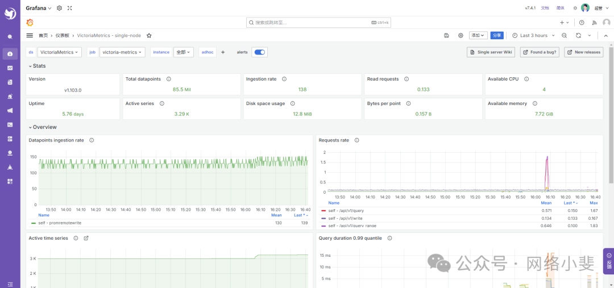The image size is (614, 288).
Task: Click the refresh dashboard icon
Action: (578, 35)
